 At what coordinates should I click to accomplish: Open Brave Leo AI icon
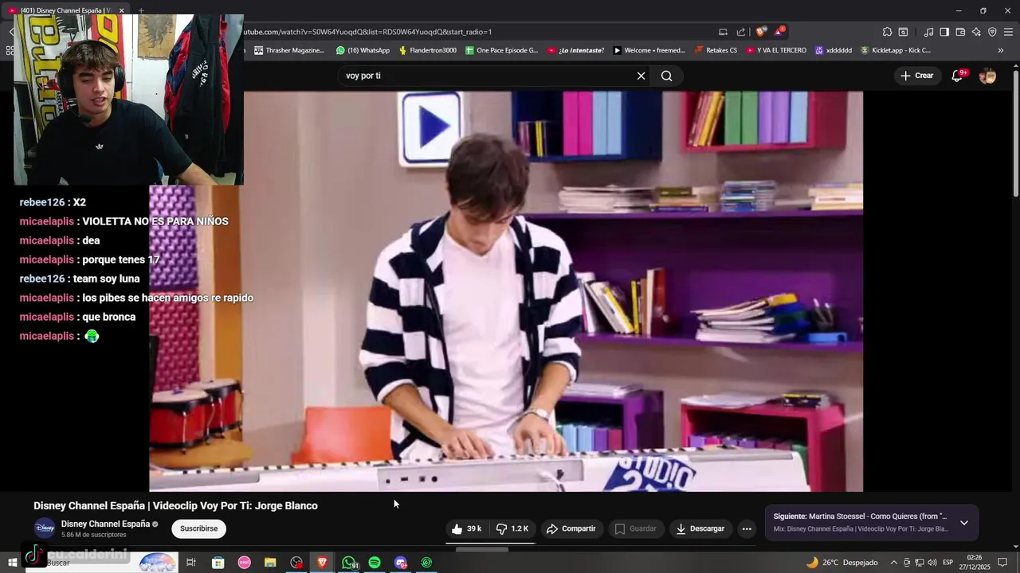[x=976, y=32]
